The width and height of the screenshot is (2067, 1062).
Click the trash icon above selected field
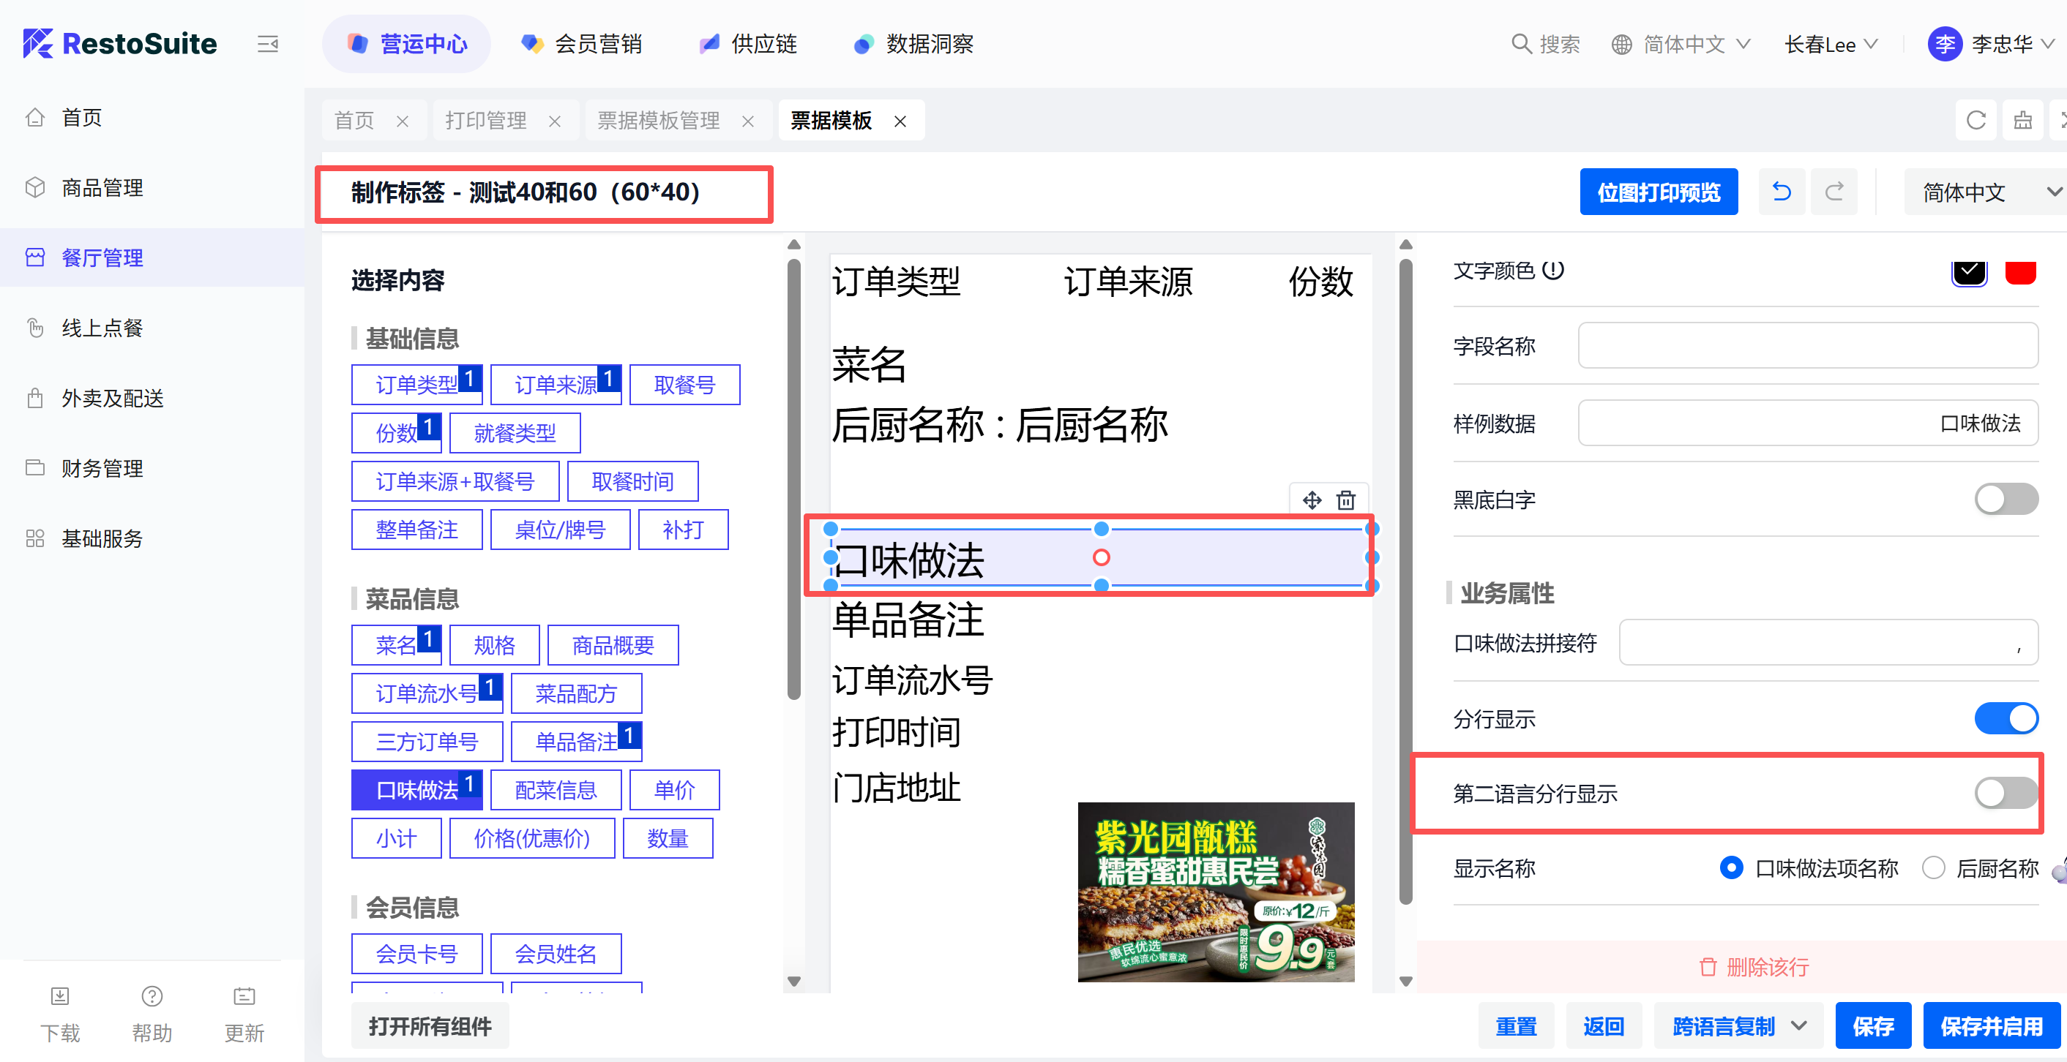1345,500
